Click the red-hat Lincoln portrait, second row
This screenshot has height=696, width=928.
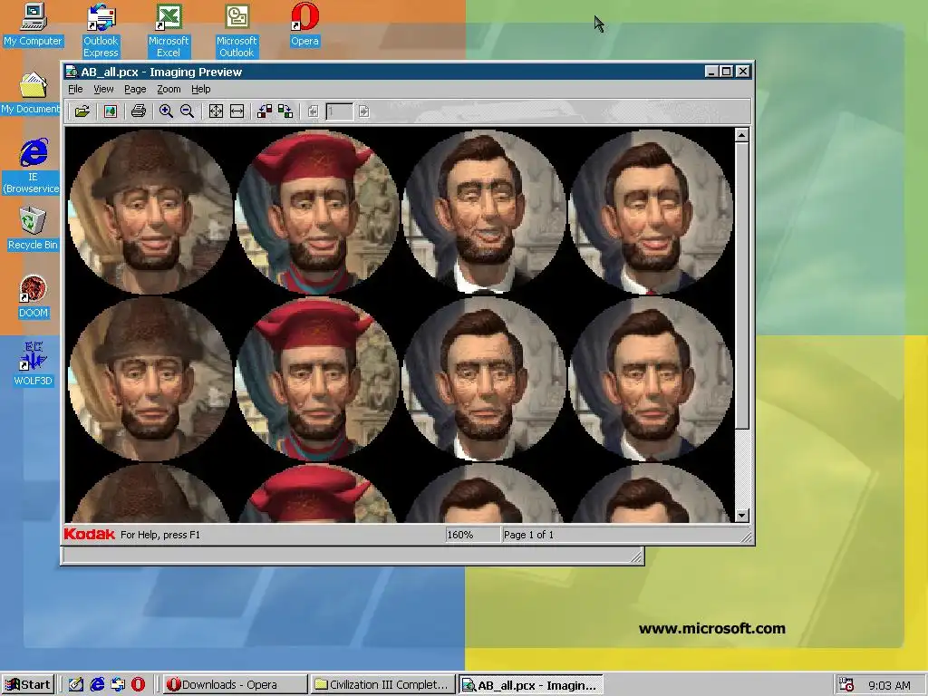pyautogui.click(x=317, y=379)
